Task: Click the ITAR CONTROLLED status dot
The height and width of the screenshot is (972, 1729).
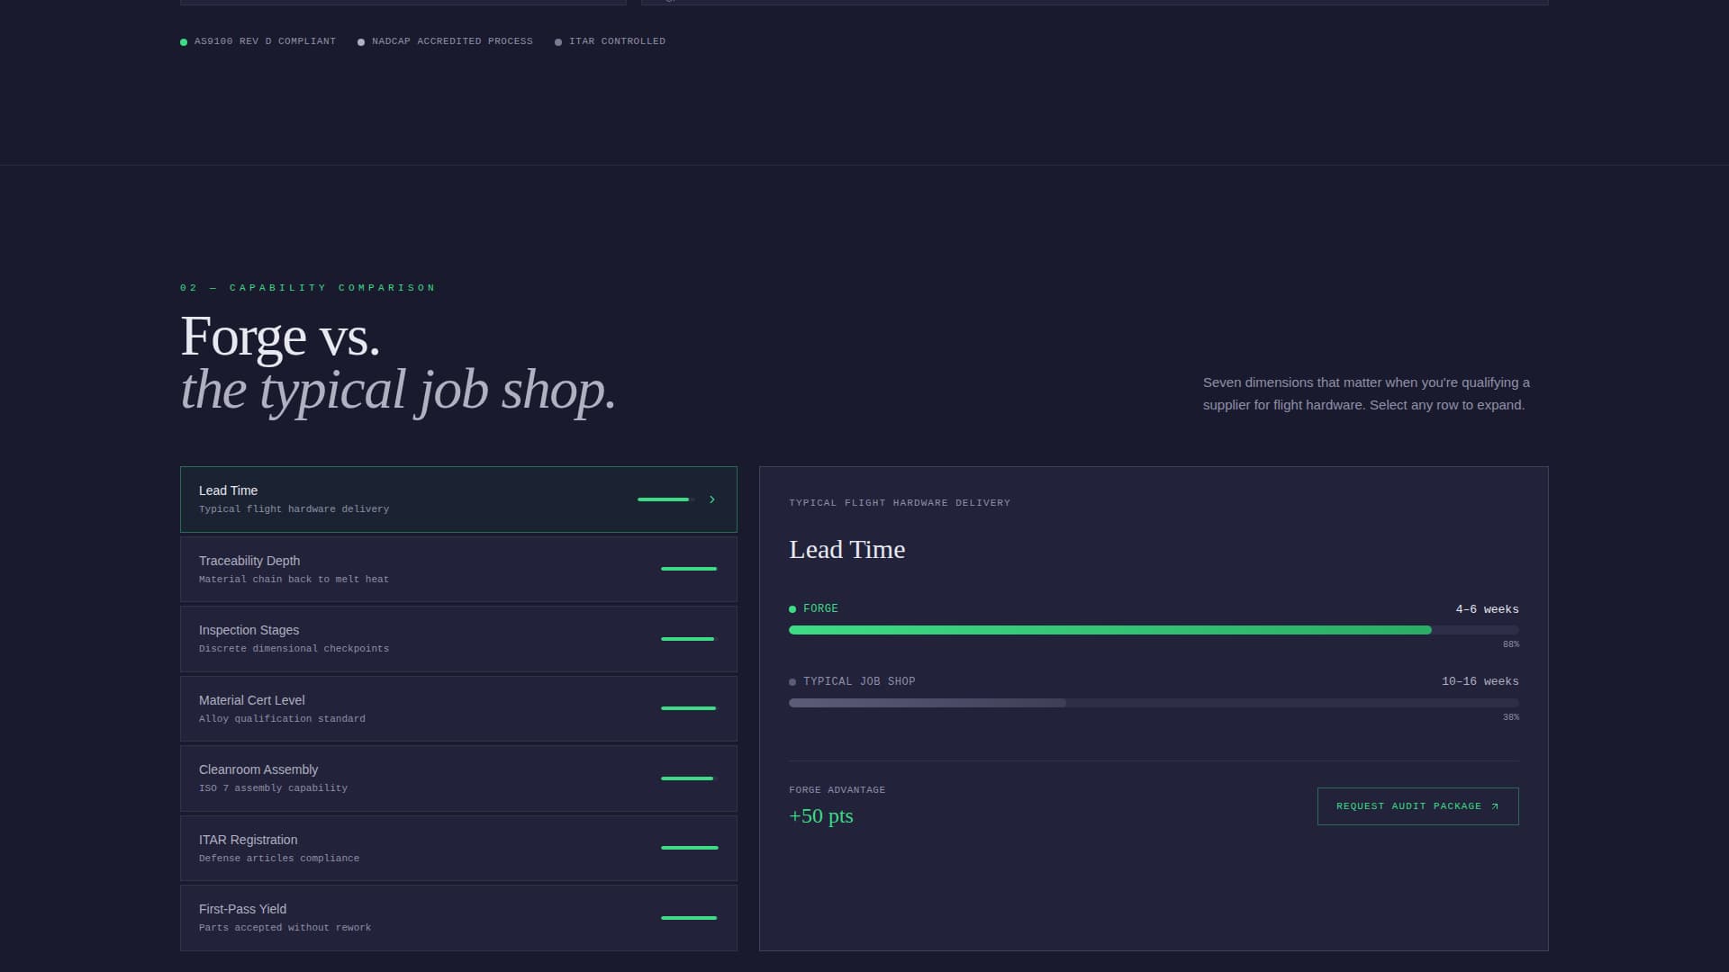Action: (558, 41)
